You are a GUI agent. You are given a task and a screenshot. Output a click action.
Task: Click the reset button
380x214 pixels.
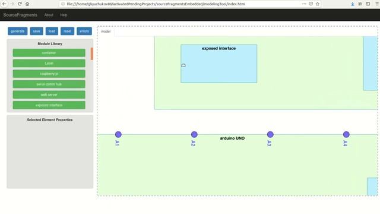67,31
